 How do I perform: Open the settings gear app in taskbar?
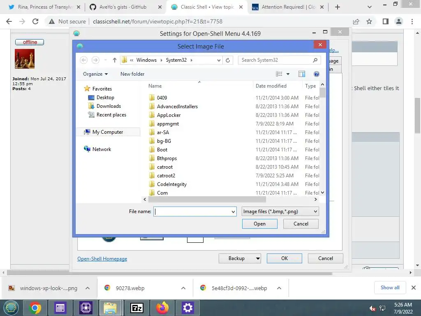187,308
